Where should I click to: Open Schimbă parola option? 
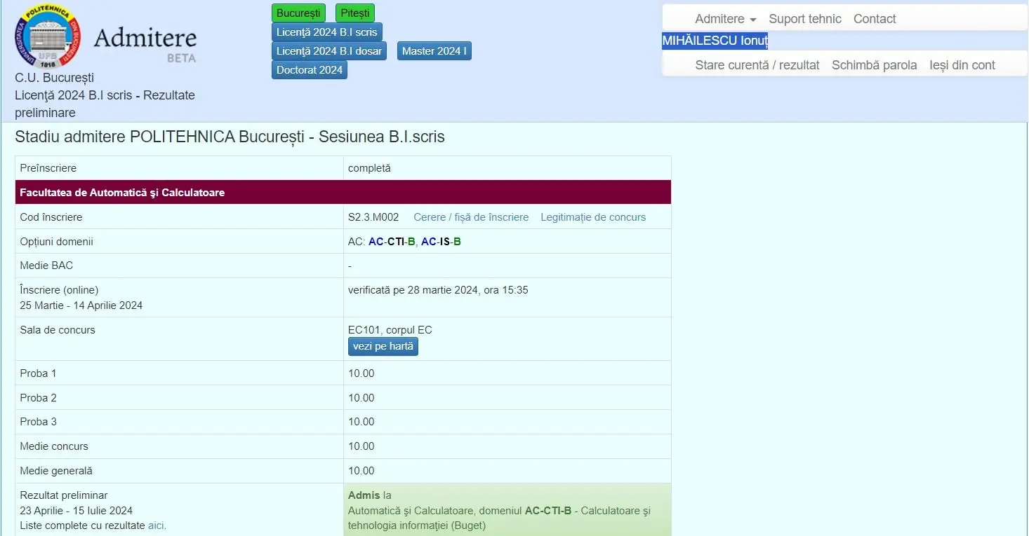pyautogui.click(x=875, y=65)
